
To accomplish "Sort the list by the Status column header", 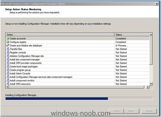I will 132,35.
